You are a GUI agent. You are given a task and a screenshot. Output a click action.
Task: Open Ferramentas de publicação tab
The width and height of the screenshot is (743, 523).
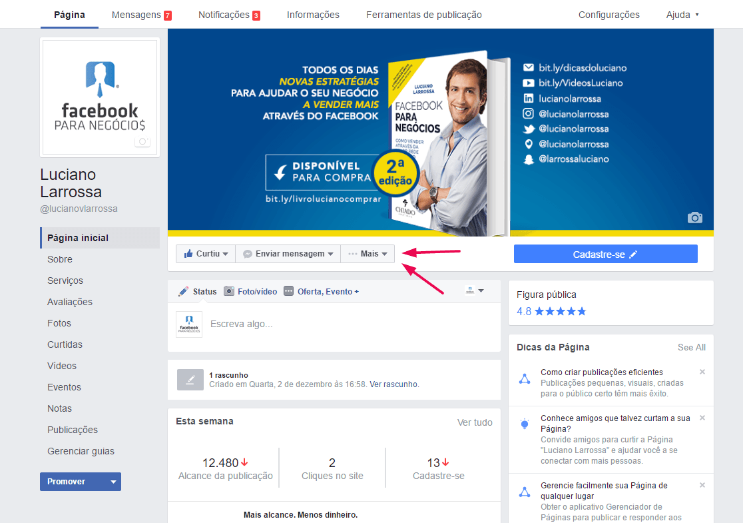coord(424,15)
